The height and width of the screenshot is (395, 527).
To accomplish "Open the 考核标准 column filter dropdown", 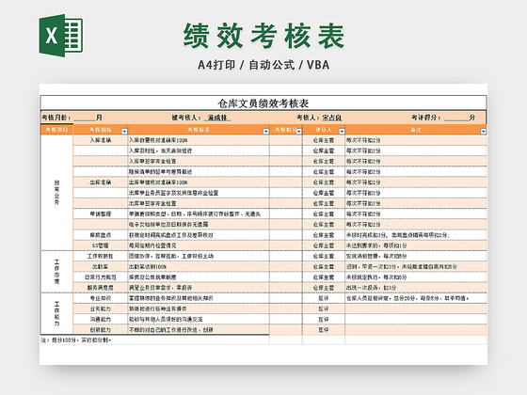I will click(265, 132).
